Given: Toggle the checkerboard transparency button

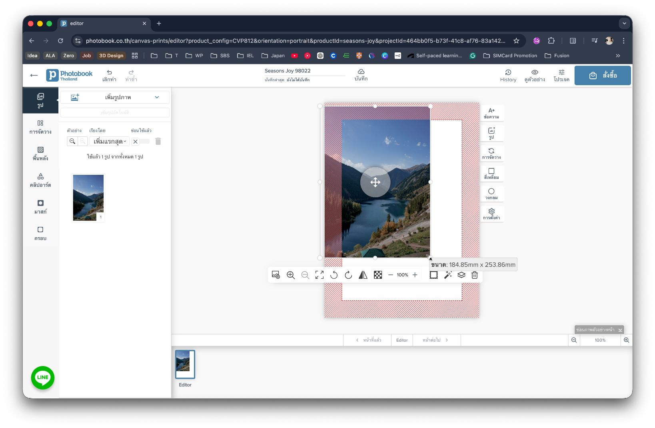Looking at the screenshot, I should 378,275.
